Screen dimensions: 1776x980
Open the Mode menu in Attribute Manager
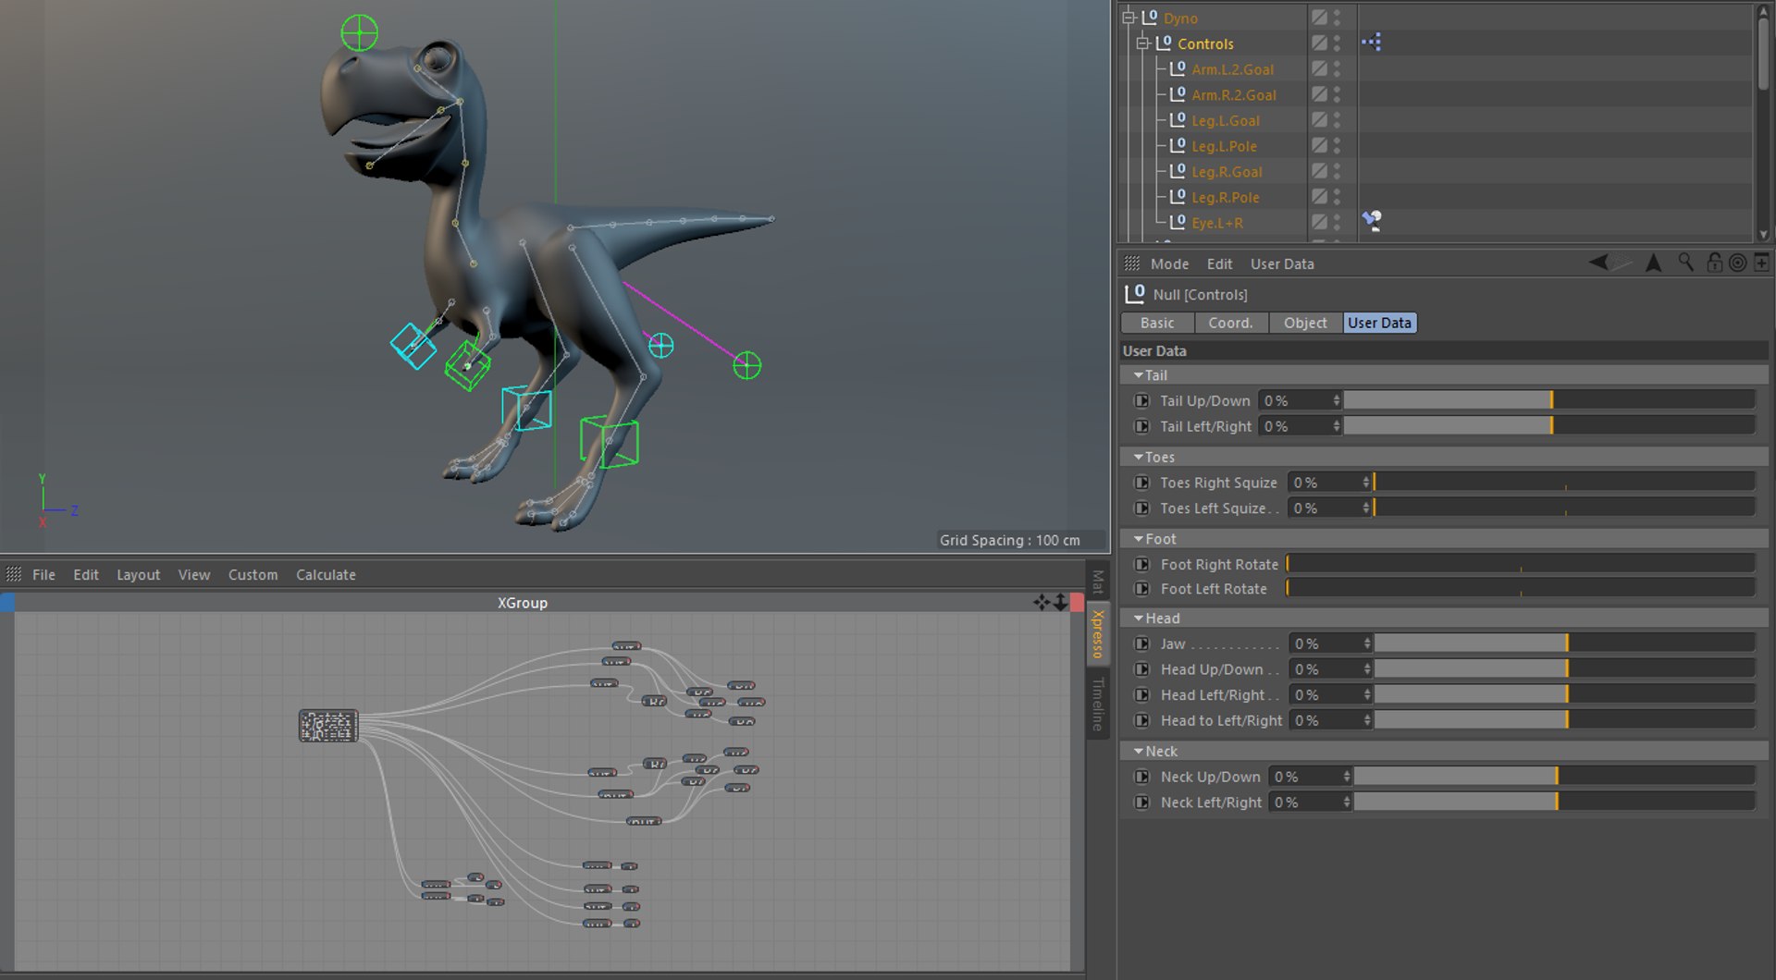[x=1169, y=263]
